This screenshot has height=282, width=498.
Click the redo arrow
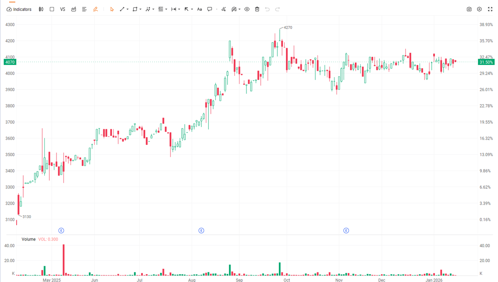[278, 9]
